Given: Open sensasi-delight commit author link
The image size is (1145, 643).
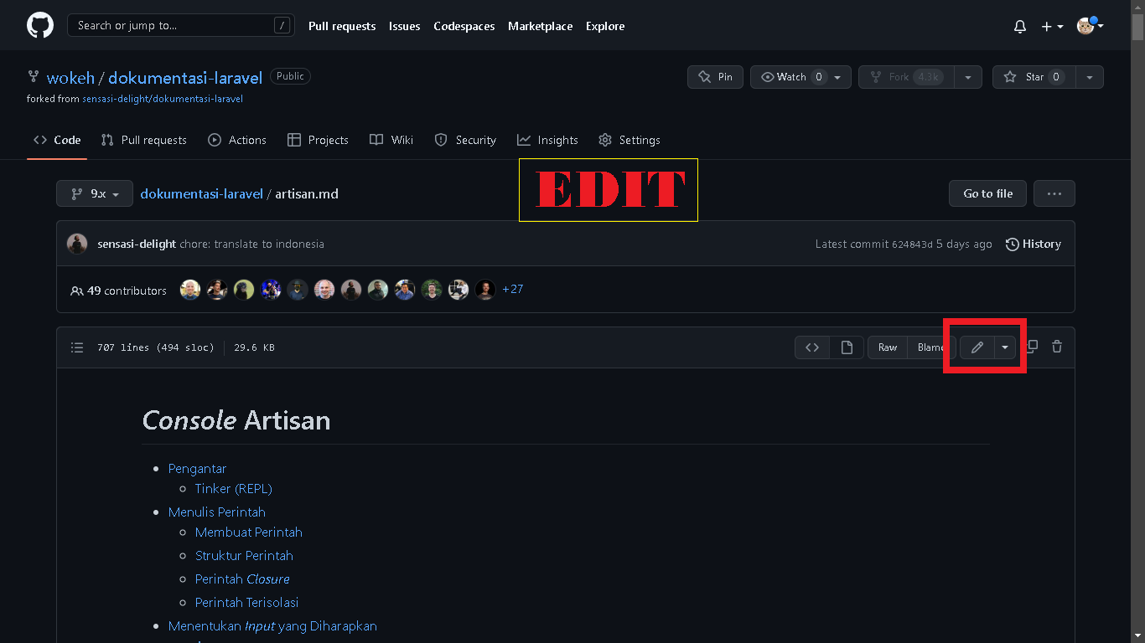Looking at the screenshot, I should click(137, 244).
